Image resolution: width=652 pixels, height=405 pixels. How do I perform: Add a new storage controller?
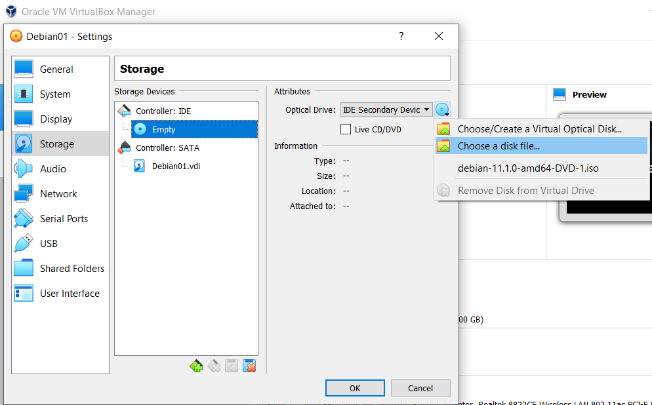(196, 366)
